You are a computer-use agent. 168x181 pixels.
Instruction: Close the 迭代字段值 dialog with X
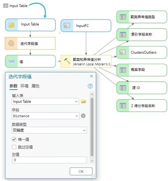(x=91, y=76)
